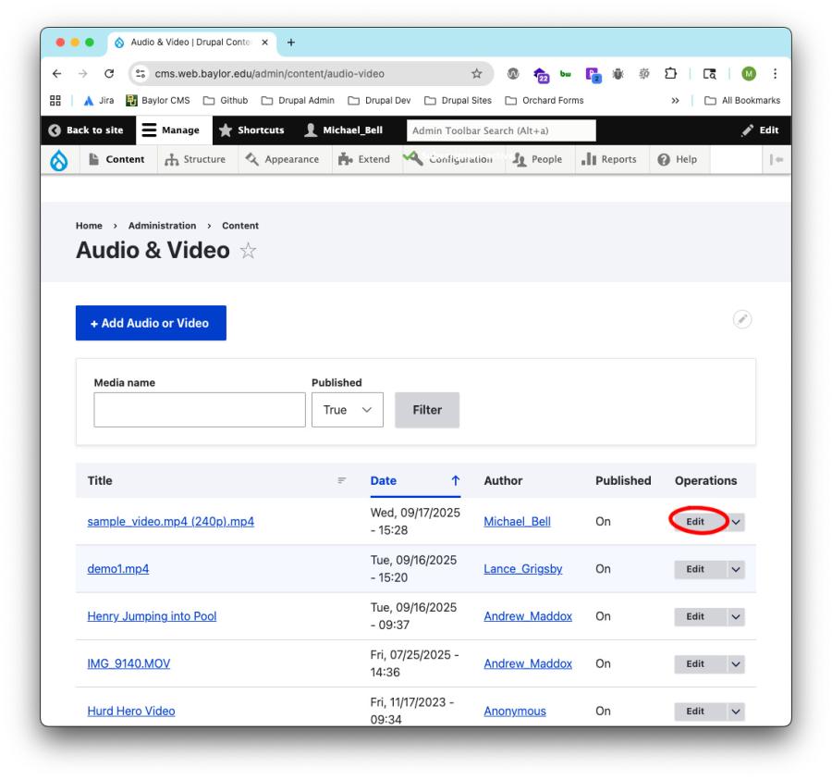Open the Shortcuts toolbar tab
This screenshot has height=780, width=832.
pos(251,130)
